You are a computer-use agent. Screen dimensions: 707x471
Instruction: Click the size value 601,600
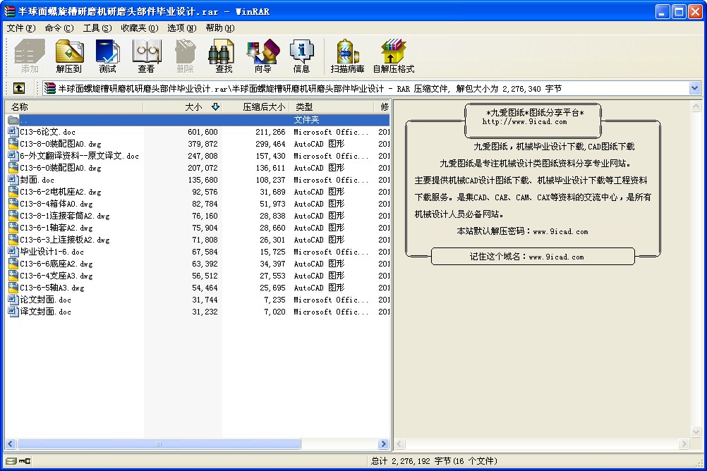point(203,132)
